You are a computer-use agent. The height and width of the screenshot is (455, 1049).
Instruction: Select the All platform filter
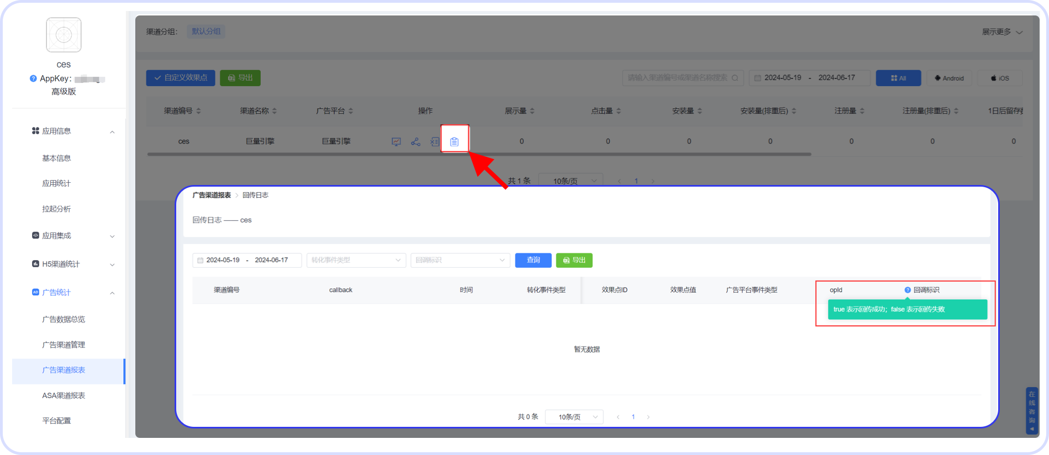click(898, 78)
